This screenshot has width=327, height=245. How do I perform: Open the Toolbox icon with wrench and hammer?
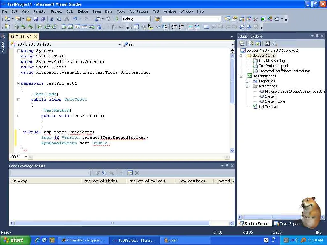coord(256,19)
